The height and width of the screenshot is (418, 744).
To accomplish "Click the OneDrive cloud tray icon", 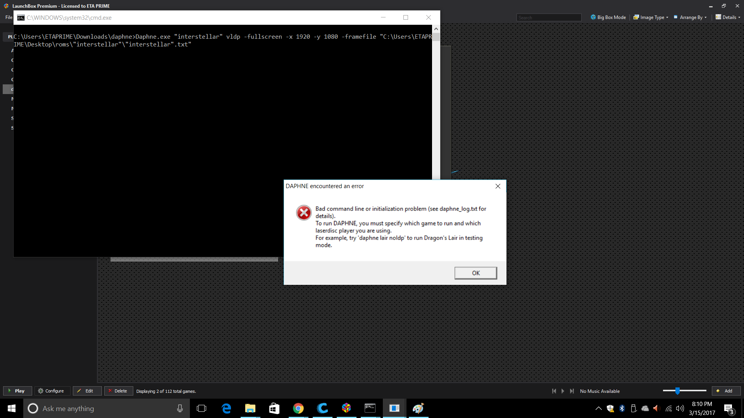I will click(x=645, y=408).
